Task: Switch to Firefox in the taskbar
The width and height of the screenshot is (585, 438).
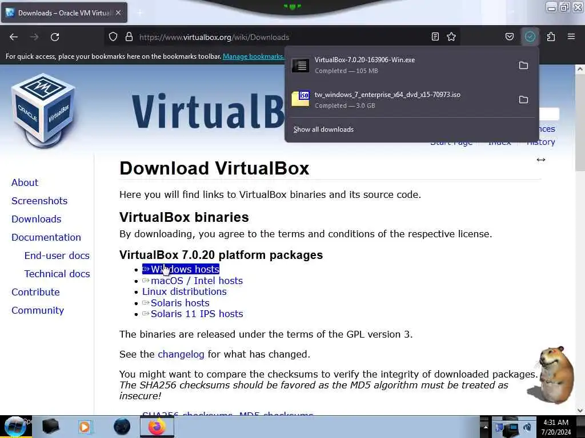Action: (157, 427)
